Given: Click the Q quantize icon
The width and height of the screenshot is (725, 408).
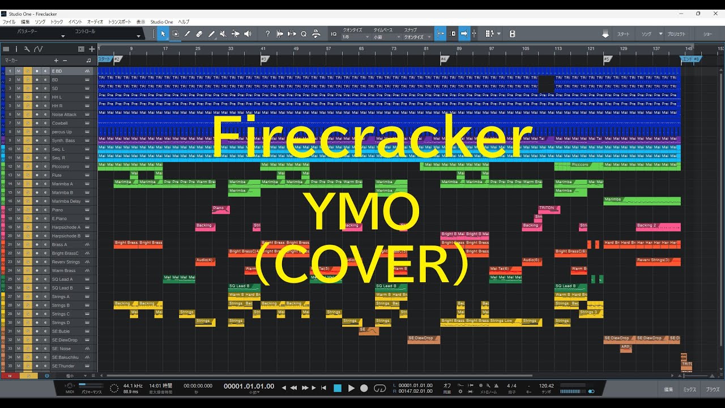Looking at the screenshot, I should (304, 34).
